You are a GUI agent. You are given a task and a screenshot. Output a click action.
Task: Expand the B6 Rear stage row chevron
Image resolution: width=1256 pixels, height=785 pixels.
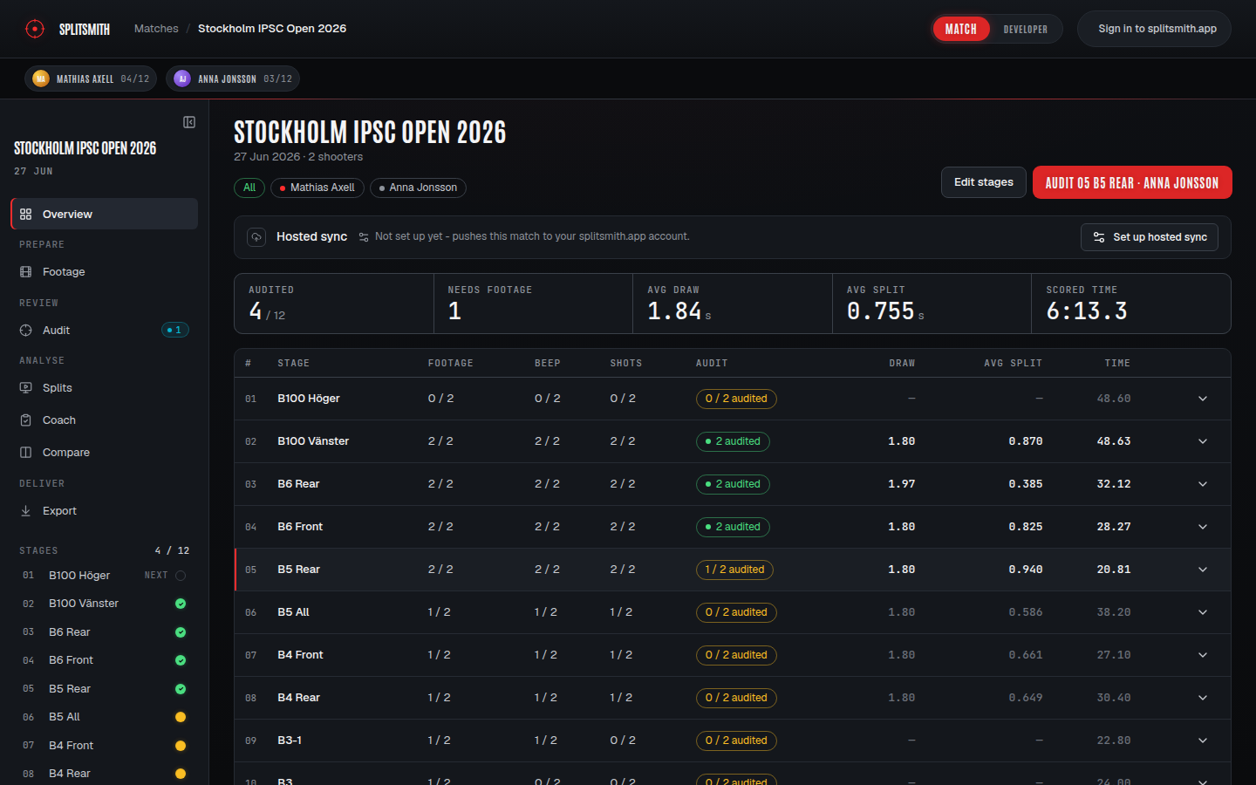pyautogui.click(x=1203, y=484)
